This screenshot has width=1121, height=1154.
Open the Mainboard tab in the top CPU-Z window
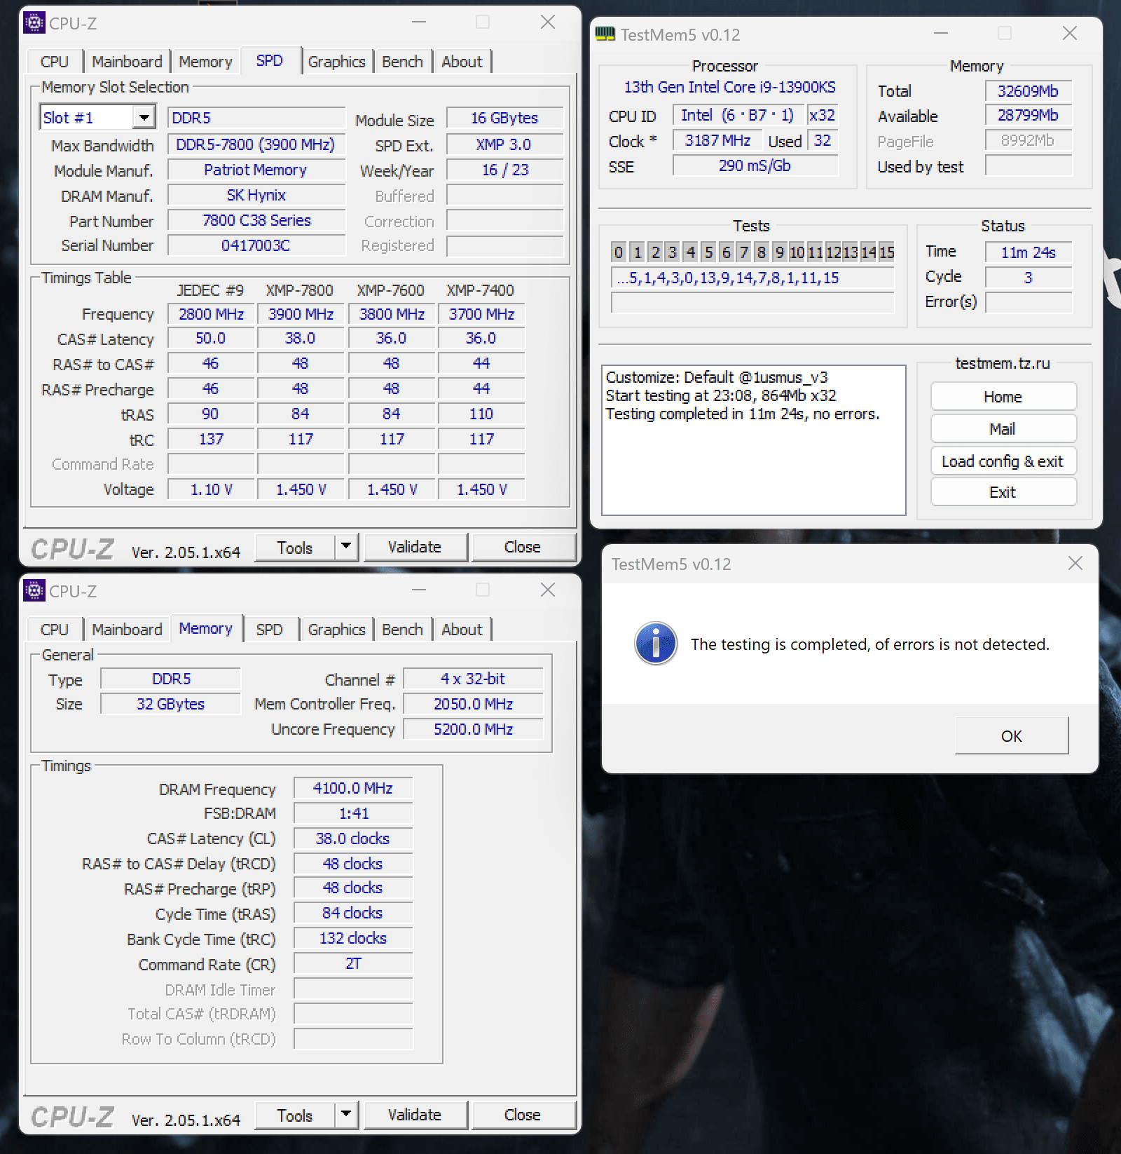point(127,62)
